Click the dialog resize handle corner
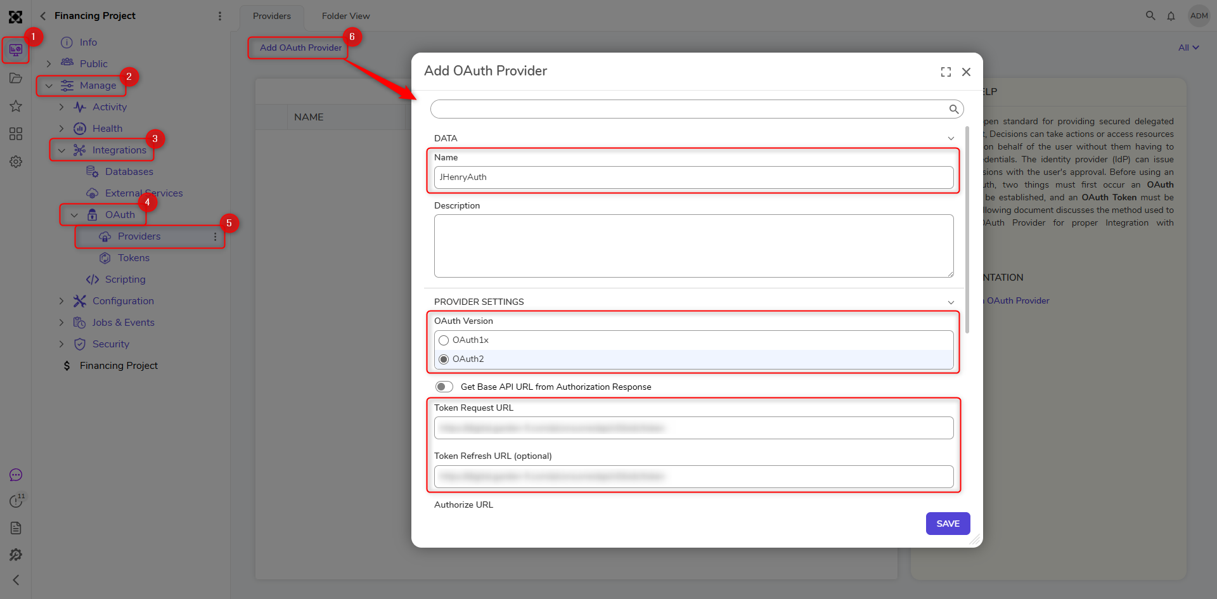This screenshot has height=599, width=1217. (x=976, y=540)
